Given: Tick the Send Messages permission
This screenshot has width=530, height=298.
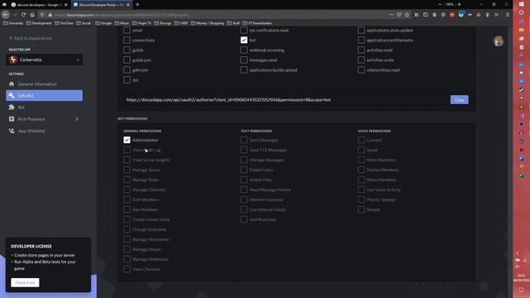Looking at the screenshot, I should pyautogui.click(x=243, y=140).
